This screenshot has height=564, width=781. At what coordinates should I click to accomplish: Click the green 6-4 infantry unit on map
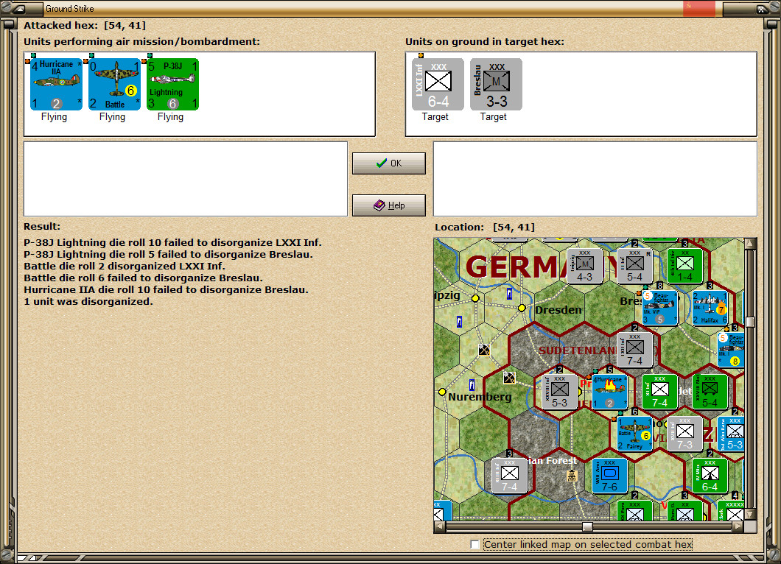(x=710, y=476)
